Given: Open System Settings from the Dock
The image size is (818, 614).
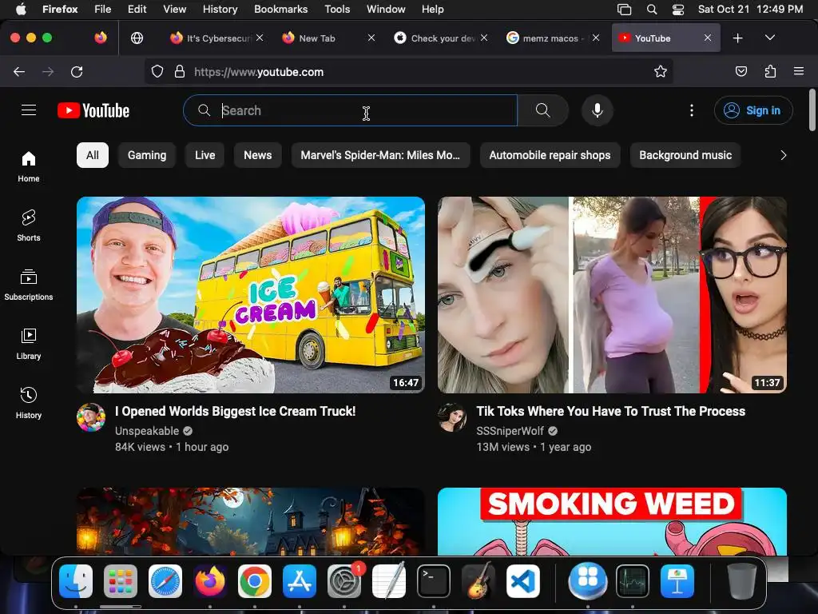Looking at the screenshot, I should [344, 581].
